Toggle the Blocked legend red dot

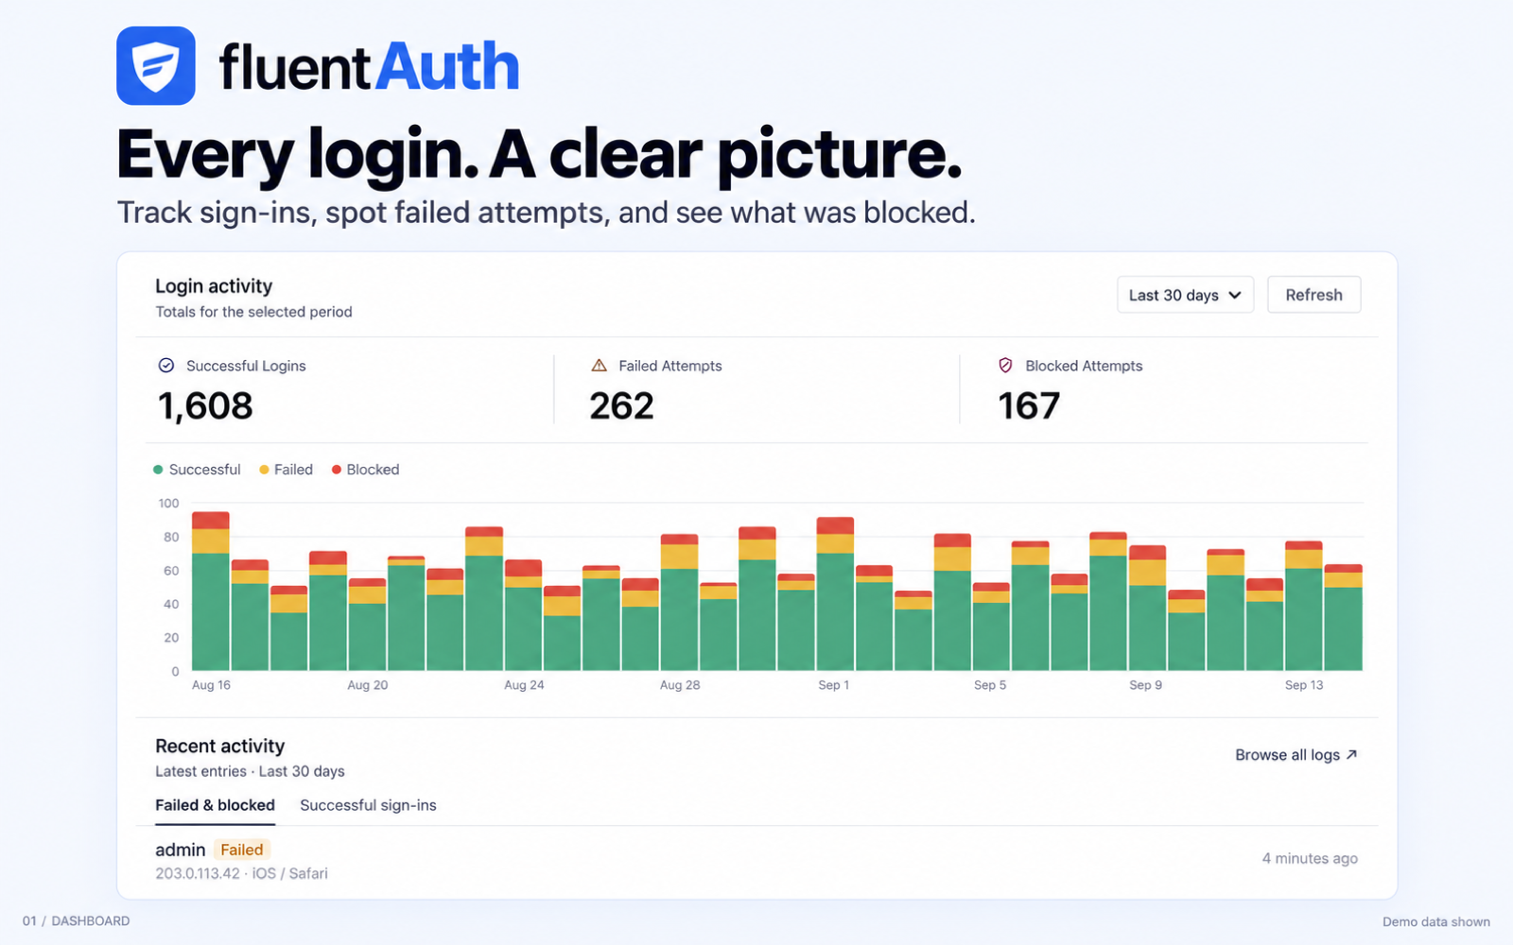[x=336, y=470]
